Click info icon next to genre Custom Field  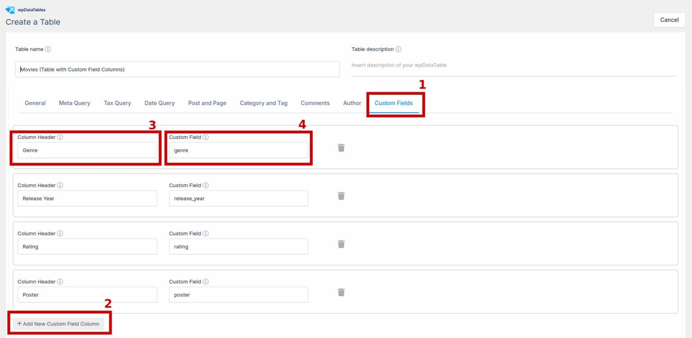206,137
